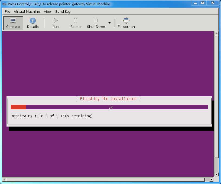Minimize the gateway Virtual Machine window
Image resolution: width=221 pixels, height=184 pixels.
pos(195,3)
